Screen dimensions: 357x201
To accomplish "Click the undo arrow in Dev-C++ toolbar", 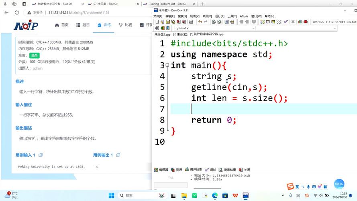I will click(200, 22).
